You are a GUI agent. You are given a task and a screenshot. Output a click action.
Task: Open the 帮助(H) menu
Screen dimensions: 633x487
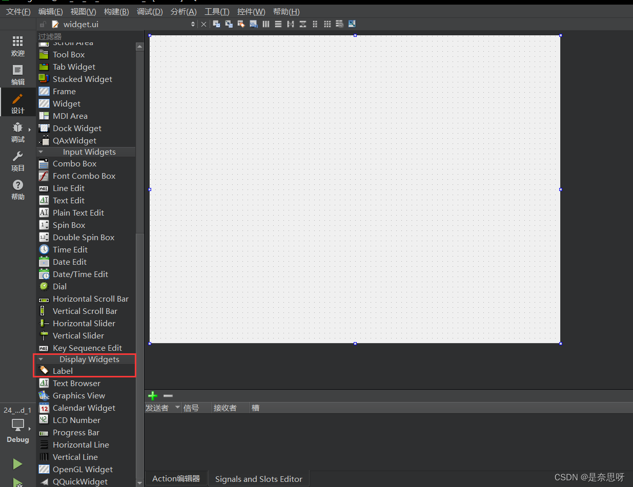click(x=286, y=11)
